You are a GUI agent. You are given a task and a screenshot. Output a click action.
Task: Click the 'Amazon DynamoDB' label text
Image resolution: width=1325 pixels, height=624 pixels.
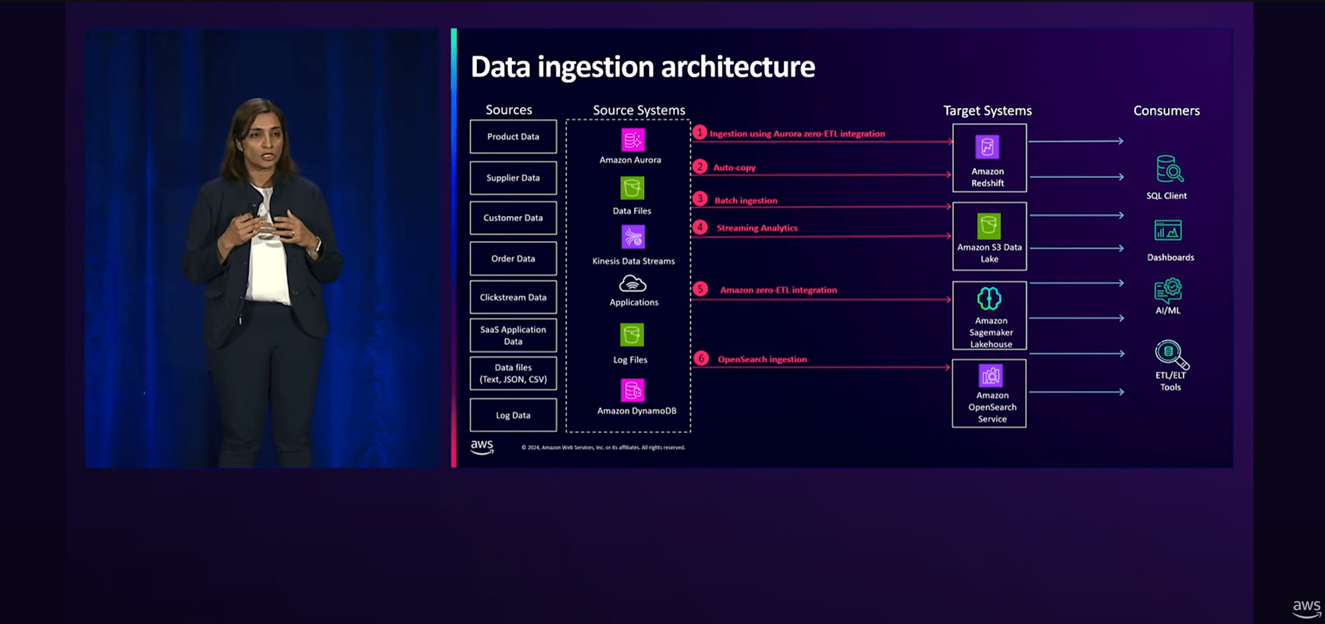[637, 411]
